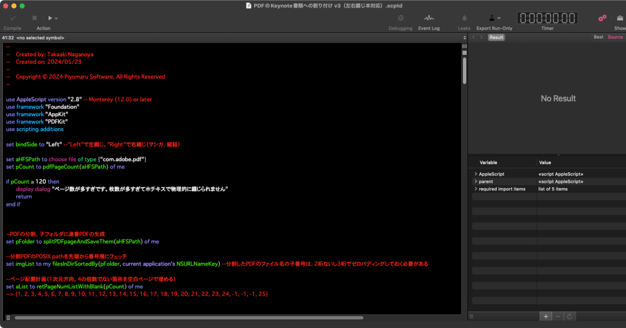Select the Source result format

point(615,37)
